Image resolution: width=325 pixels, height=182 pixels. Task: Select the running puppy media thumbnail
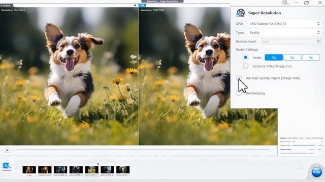coord(91,170)
